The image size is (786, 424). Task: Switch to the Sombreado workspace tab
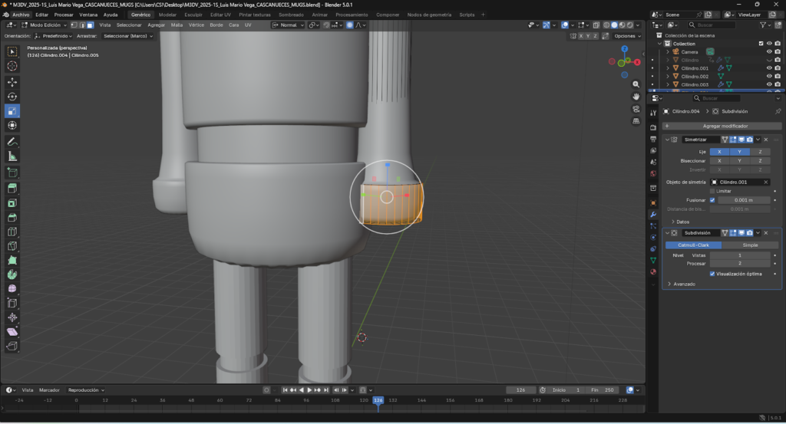(x=291, y=15)
